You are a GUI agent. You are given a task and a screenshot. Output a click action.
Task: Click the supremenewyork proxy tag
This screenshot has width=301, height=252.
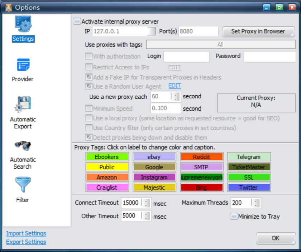tap(201, 177)
